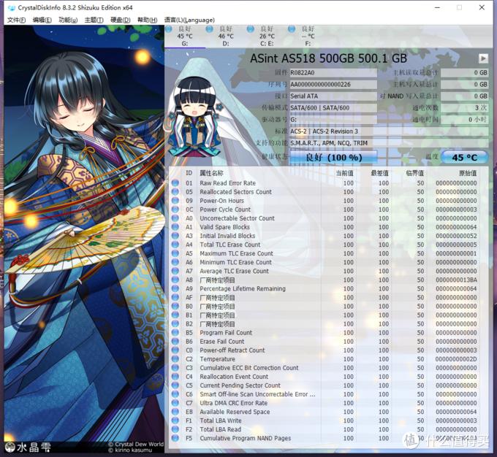The image size is (497, 457).
Task: Click the supported features field S.M.A.R.T., APM, NCQ, TRIM
Action: point(389,143)
